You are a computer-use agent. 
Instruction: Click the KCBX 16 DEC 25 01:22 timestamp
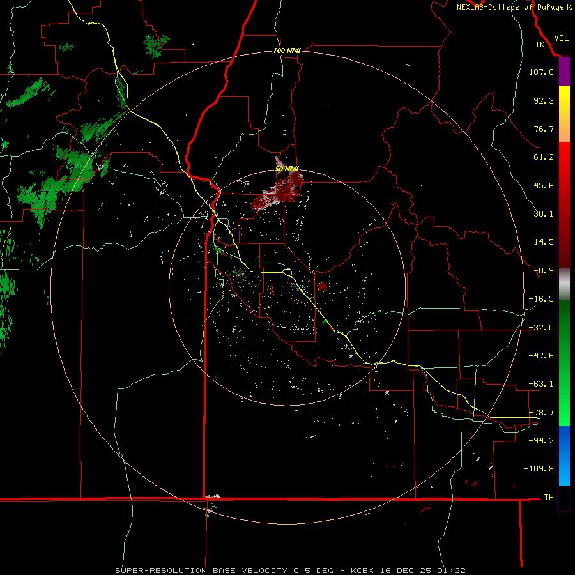408,571
